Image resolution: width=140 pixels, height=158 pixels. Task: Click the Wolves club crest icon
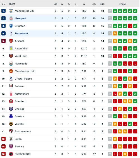click(x=11, y=124)
